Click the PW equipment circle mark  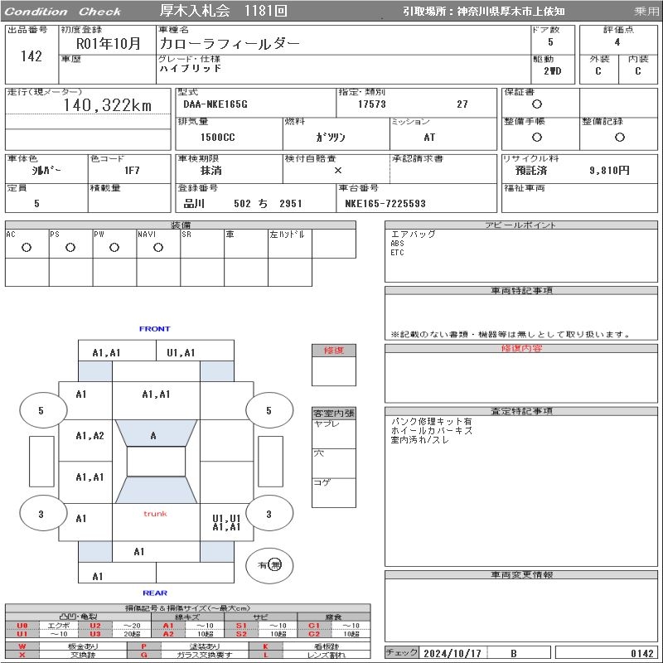(114, 248)
